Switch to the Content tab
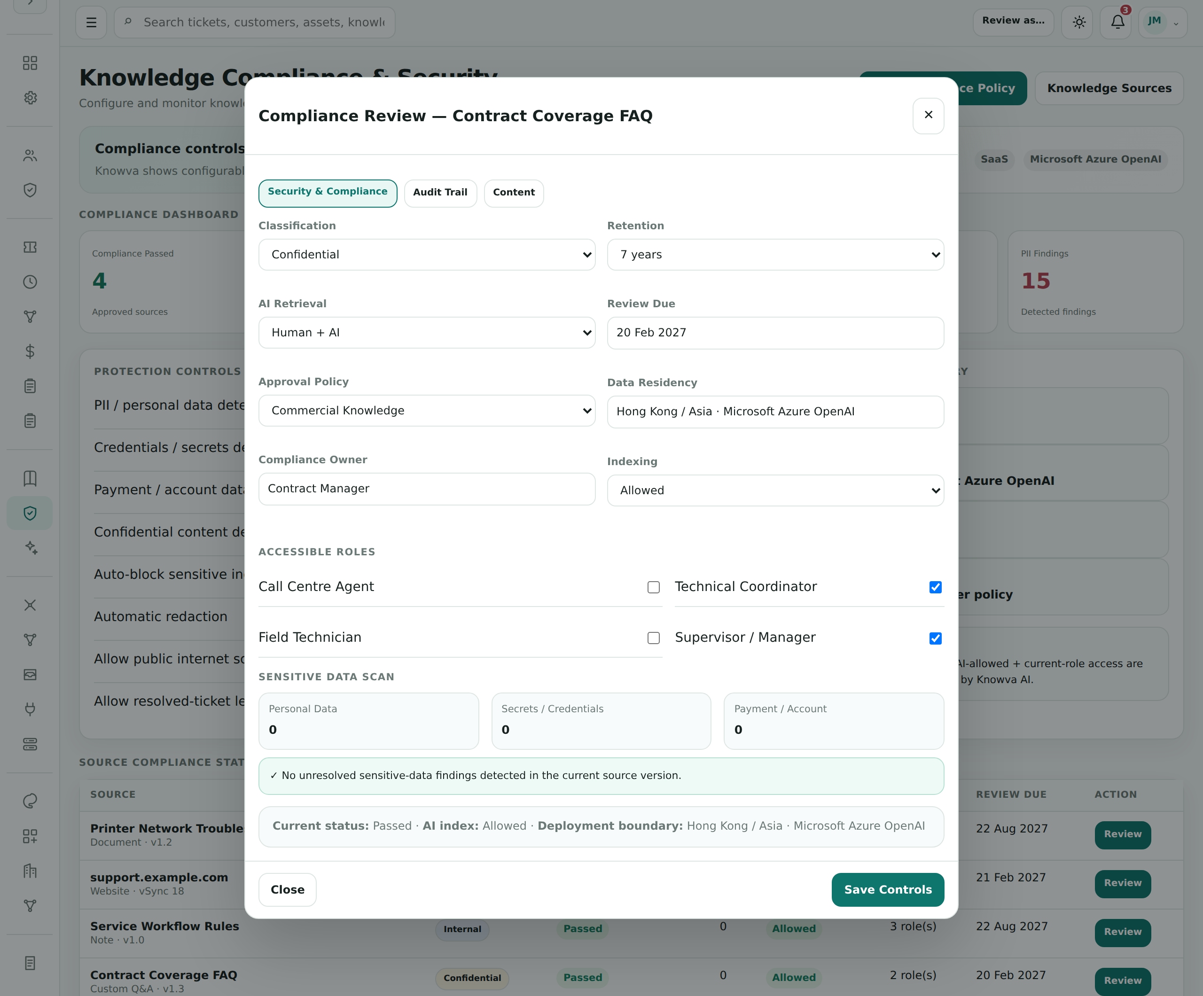Viewport: 1203px width, 996px height. (x=514, y=193)
